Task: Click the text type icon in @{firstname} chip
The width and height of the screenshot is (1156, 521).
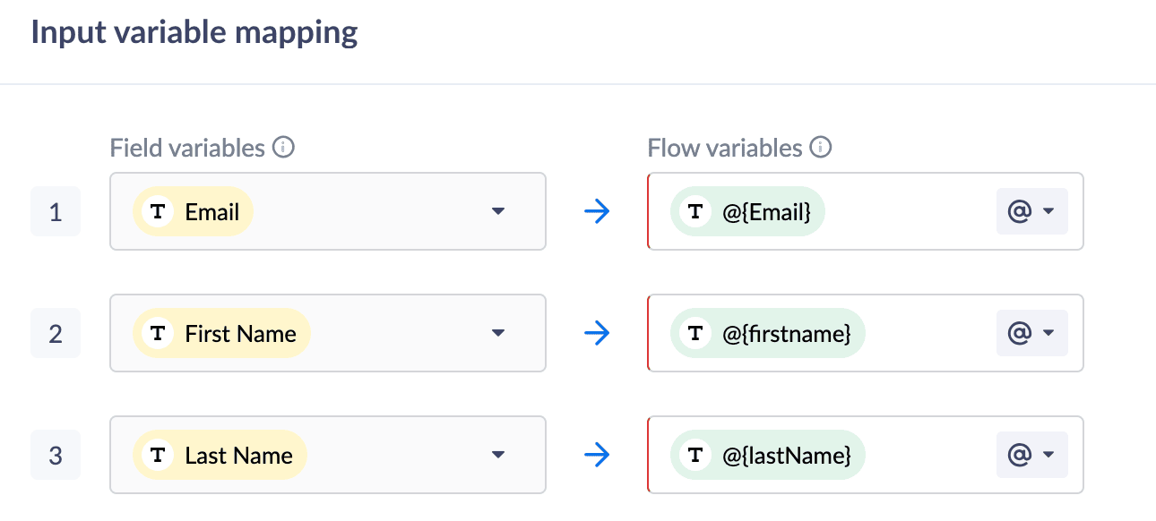Action: pos(695,334)
